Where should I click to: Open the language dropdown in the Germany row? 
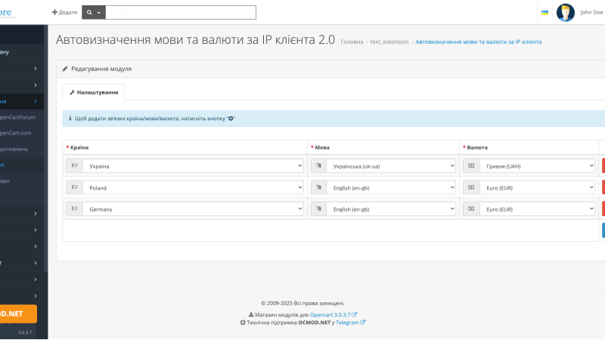tap(391, 209)
